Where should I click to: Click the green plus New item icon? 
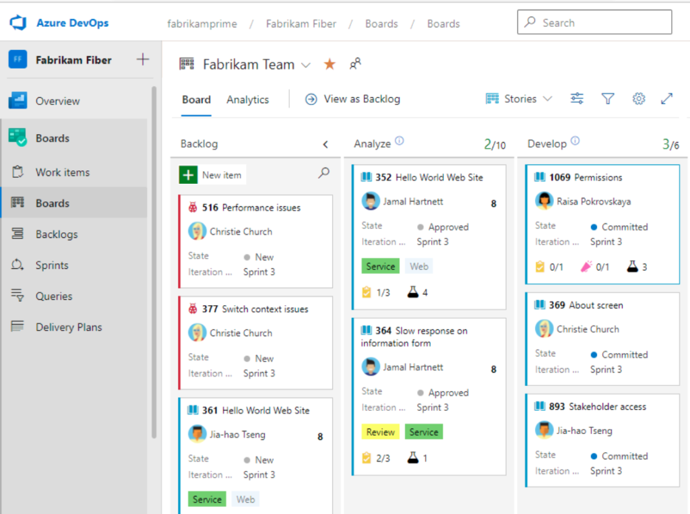189,174
